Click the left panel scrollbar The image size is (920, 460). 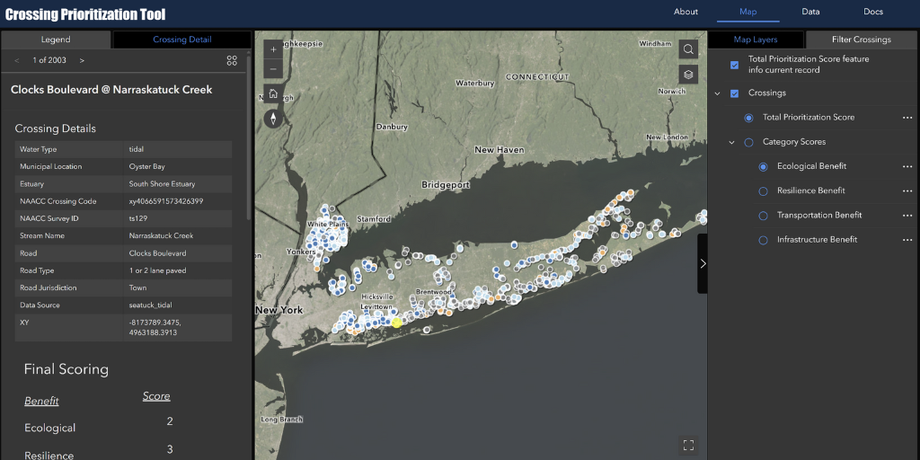[250, 137]
